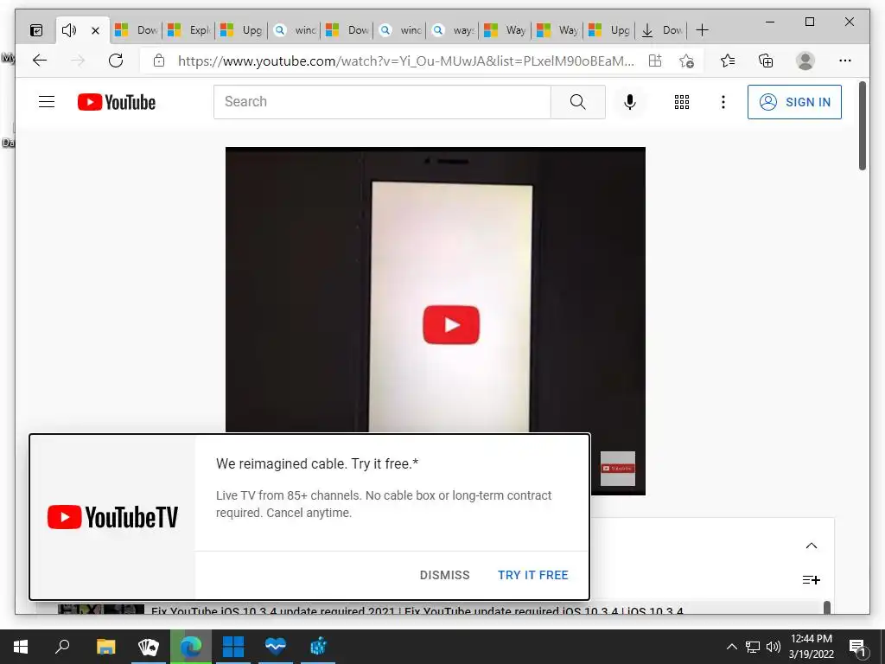
Task: Switch to the 'ways' search tab
Action: 453,30
